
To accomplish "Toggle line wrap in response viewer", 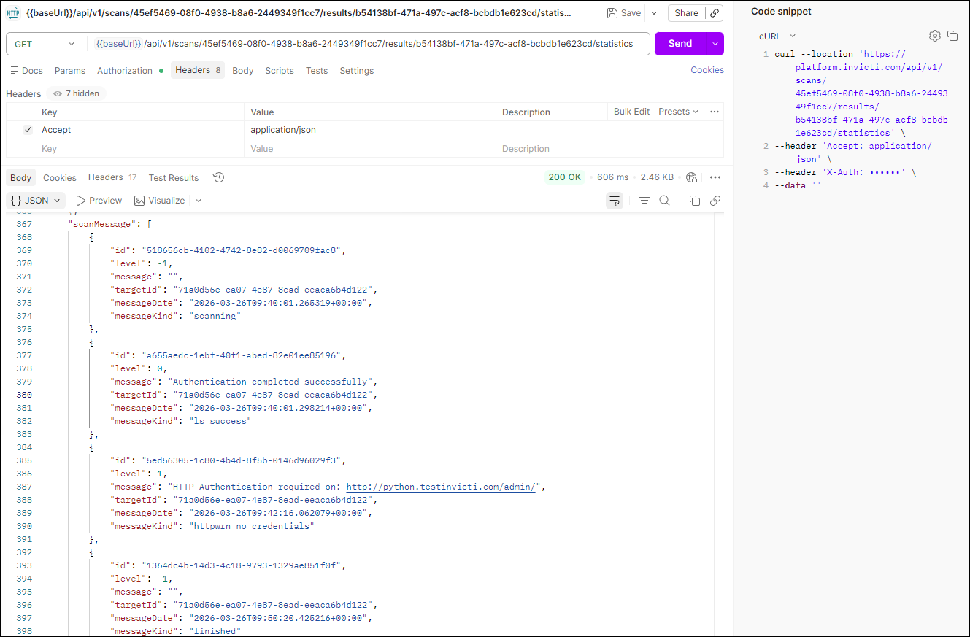I will pos(615,201).
